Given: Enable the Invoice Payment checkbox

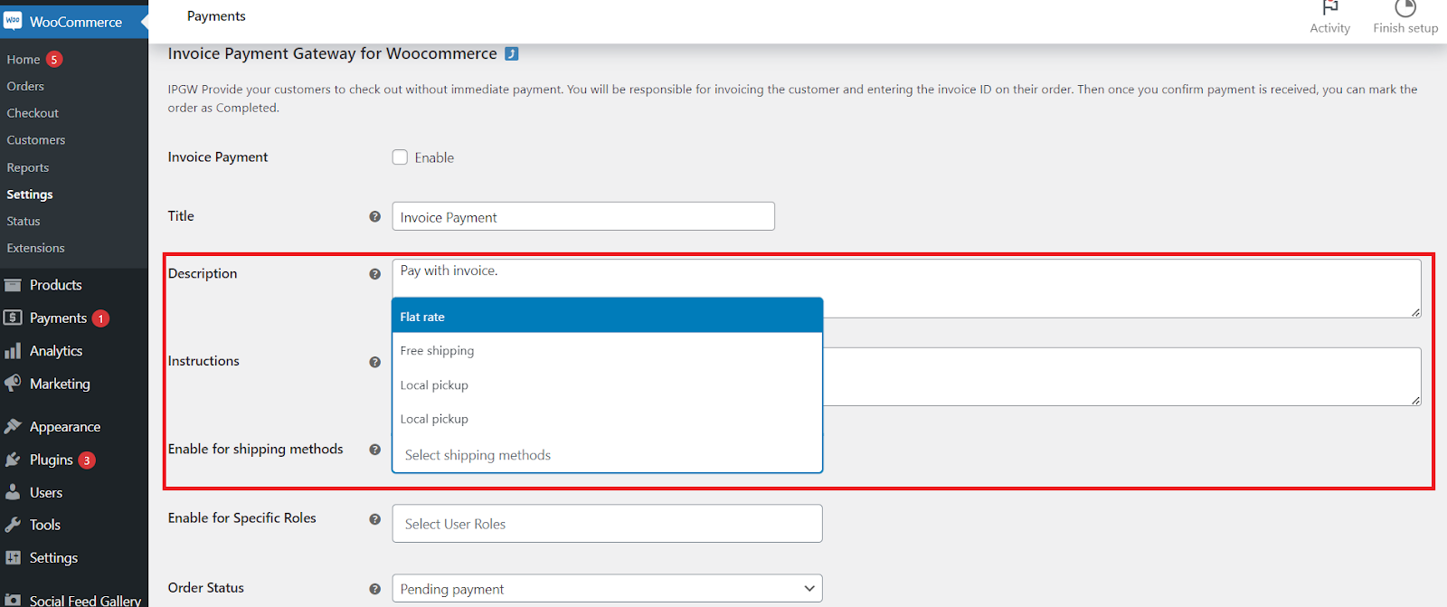Looking at the screenshot, I should 400,157.
